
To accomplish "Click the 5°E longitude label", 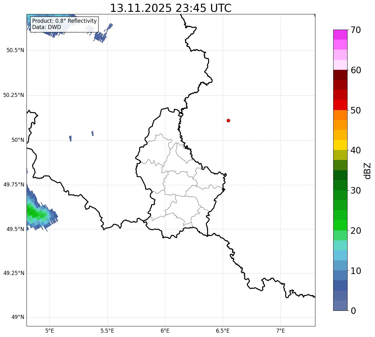I will (50, 331).
